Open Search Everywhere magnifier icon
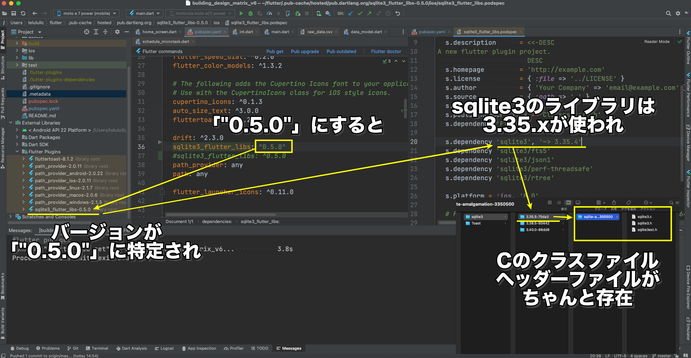691x358 pixels. 668,13
